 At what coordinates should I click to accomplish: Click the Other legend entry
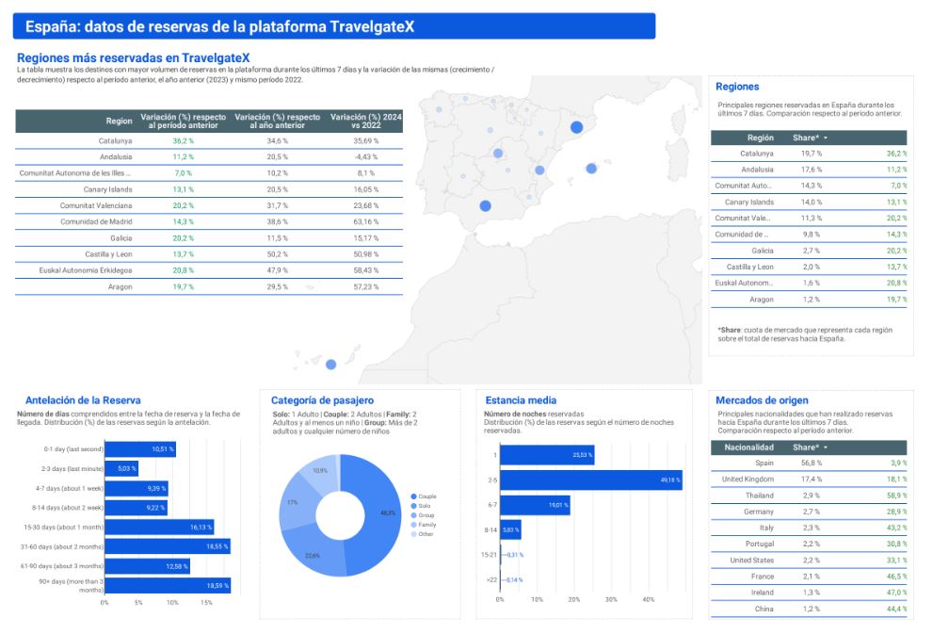[x=422, y=534]
